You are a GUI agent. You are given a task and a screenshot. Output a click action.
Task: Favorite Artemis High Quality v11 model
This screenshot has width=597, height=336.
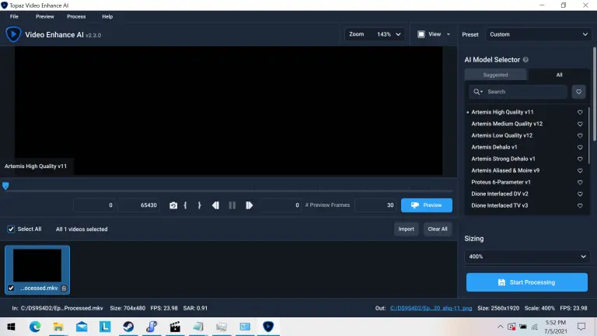pyautogui.click(x=580, y=112)
